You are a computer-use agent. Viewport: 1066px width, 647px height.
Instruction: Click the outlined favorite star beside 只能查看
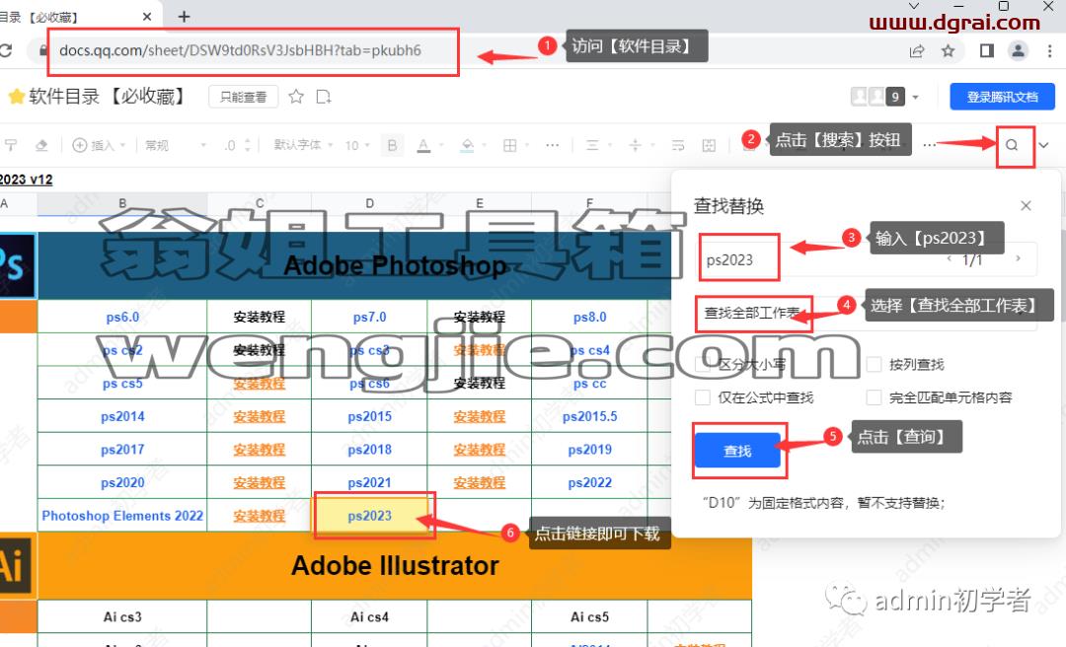coord(296,97)
